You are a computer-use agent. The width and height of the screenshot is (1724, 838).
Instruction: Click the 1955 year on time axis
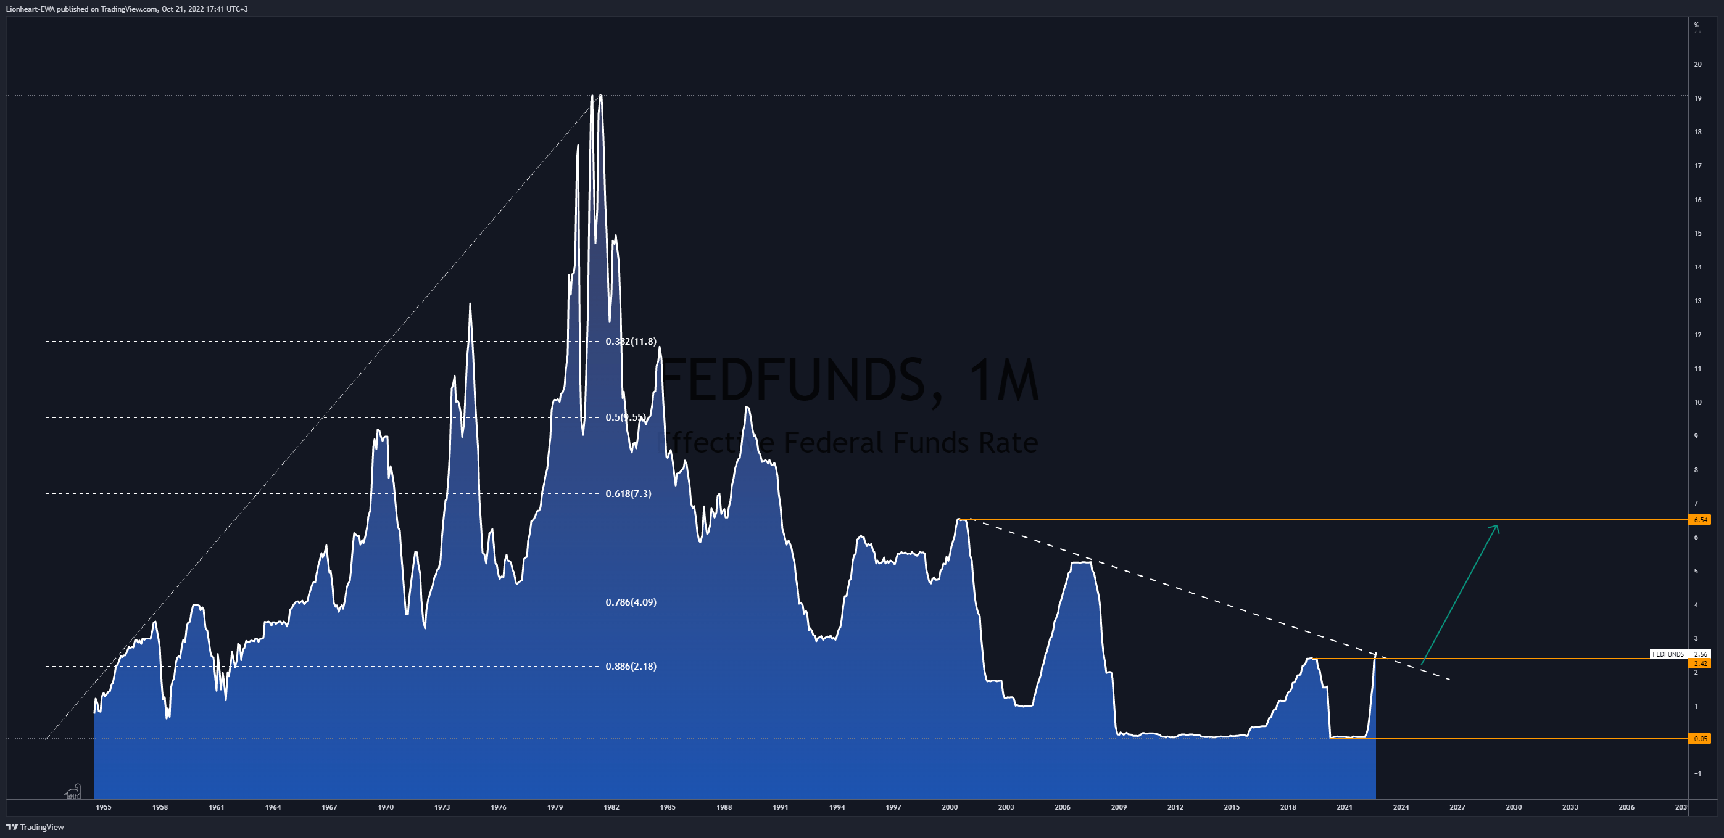click(104, 807)
